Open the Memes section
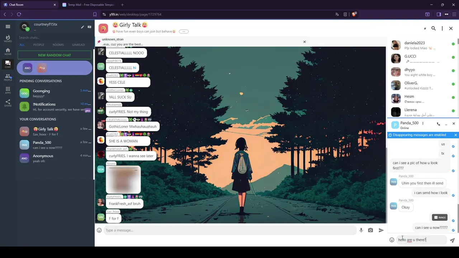Screen dimensions: 459x258 8,39
